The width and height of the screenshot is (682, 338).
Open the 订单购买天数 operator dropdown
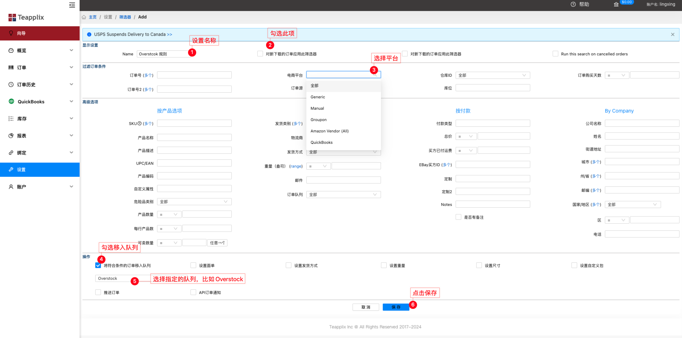coord(617,75)
